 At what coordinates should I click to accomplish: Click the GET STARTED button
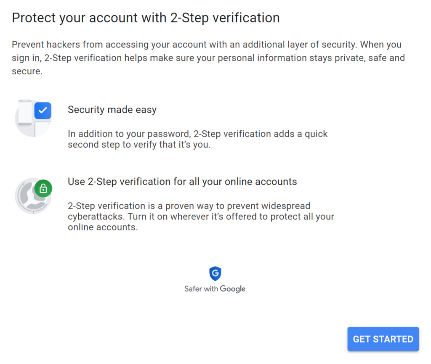coord(383,339)
